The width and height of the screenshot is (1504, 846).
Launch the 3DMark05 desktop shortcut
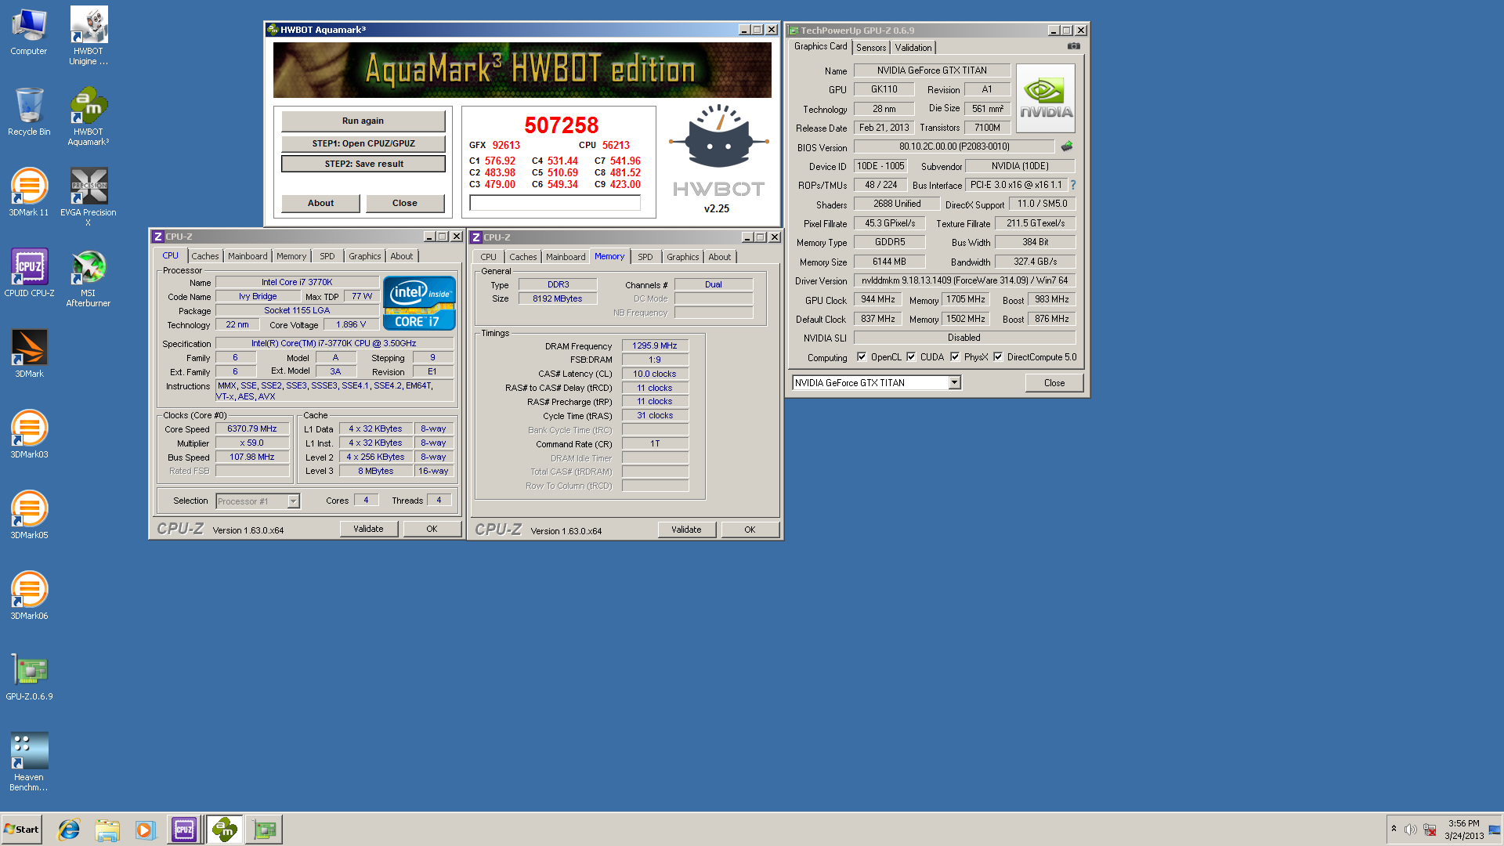(x=29, y=515)
